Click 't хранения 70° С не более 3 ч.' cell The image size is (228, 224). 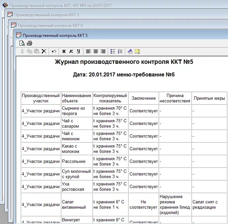pos(110,111)
